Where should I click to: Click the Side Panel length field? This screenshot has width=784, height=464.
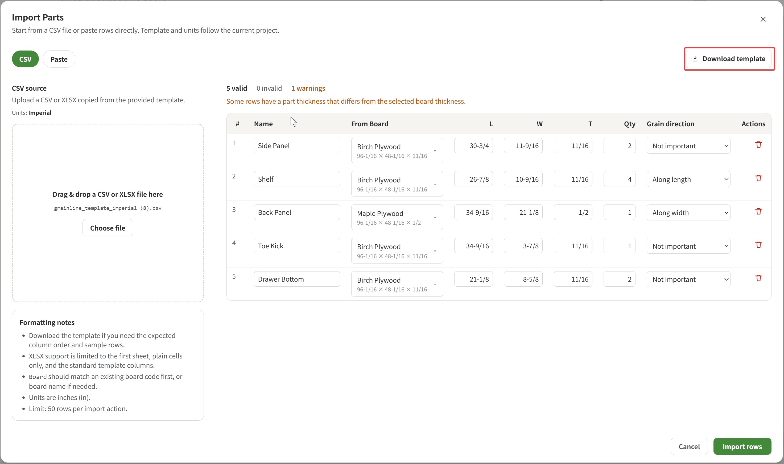473,146
